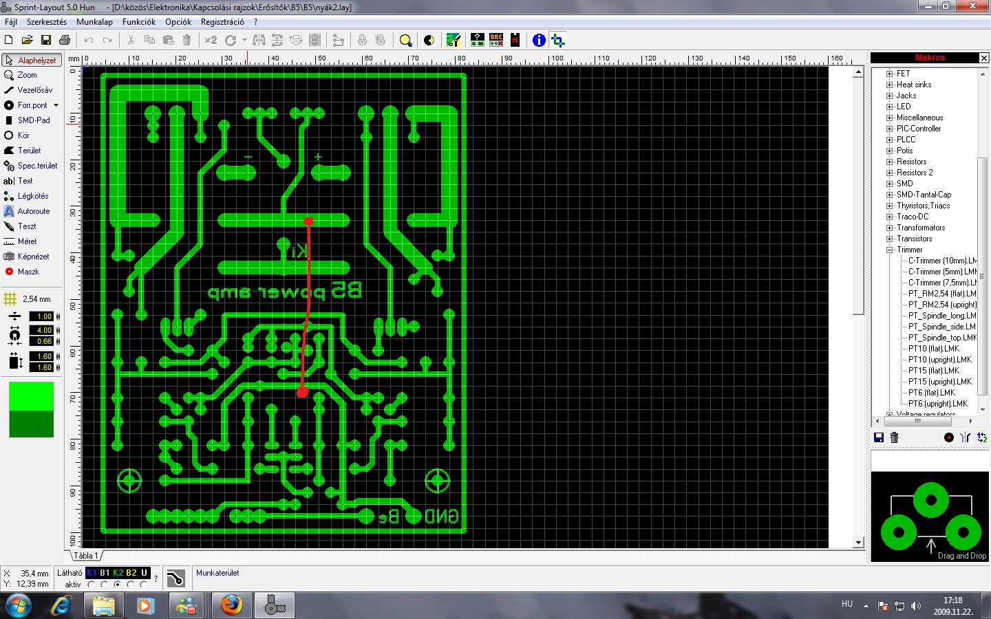
Task: Activate layer K1 radio button
Action: (x=92, y=585)
